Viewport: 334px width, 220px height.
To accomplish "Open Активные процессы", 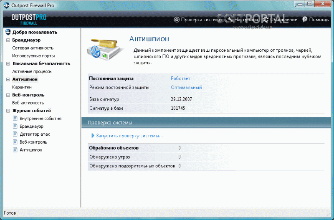I will 33,71.
